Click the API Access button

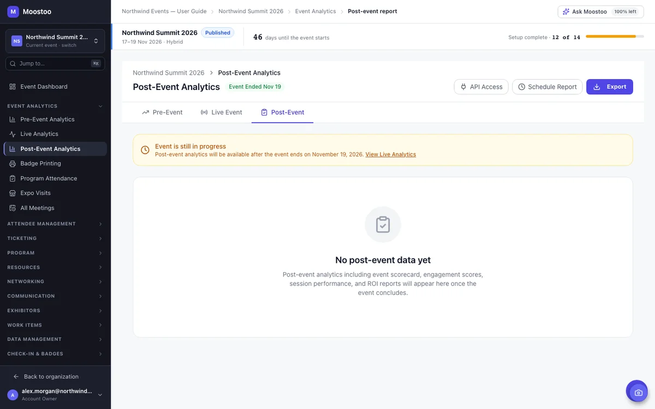481,87
